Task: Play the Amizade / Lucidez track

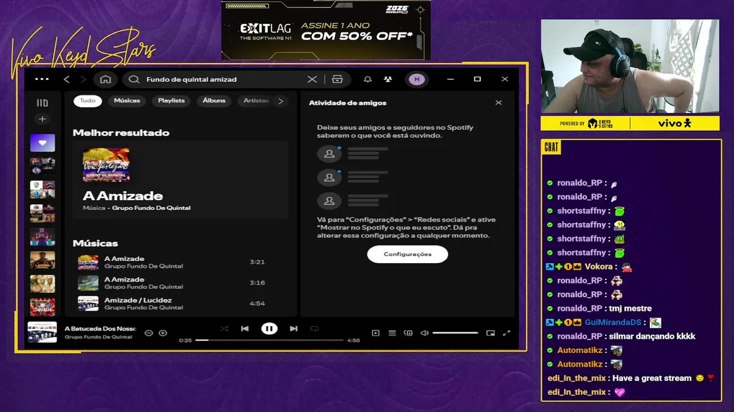Action: pos(180,303)
